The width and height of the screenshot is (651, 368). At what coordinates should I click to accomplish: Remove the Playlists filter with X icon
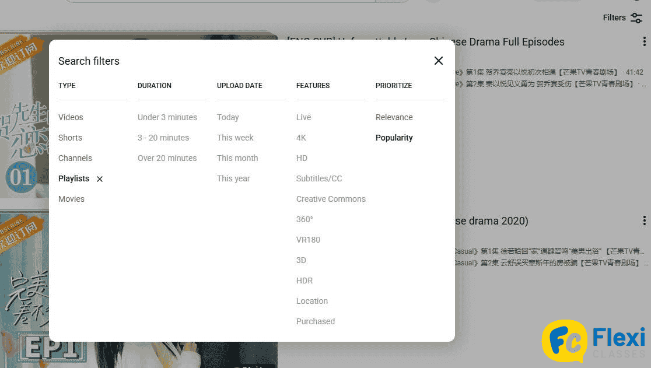point(100,179)
